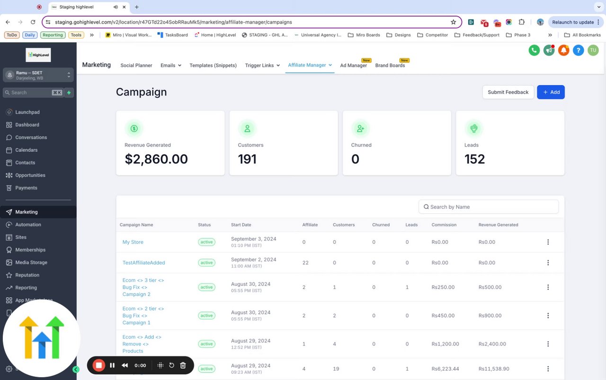Click the blue help question mark icon

[x=578, y=50]
